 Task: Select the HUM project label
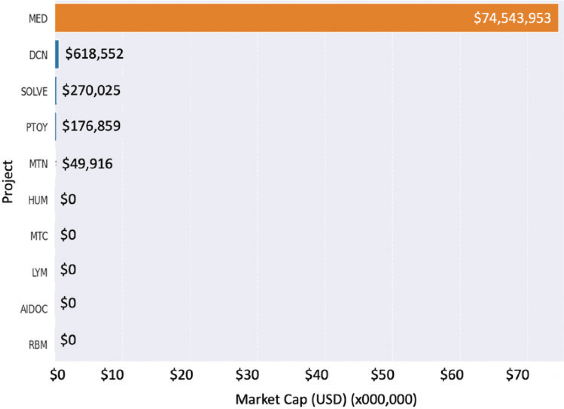coord(38,200)
